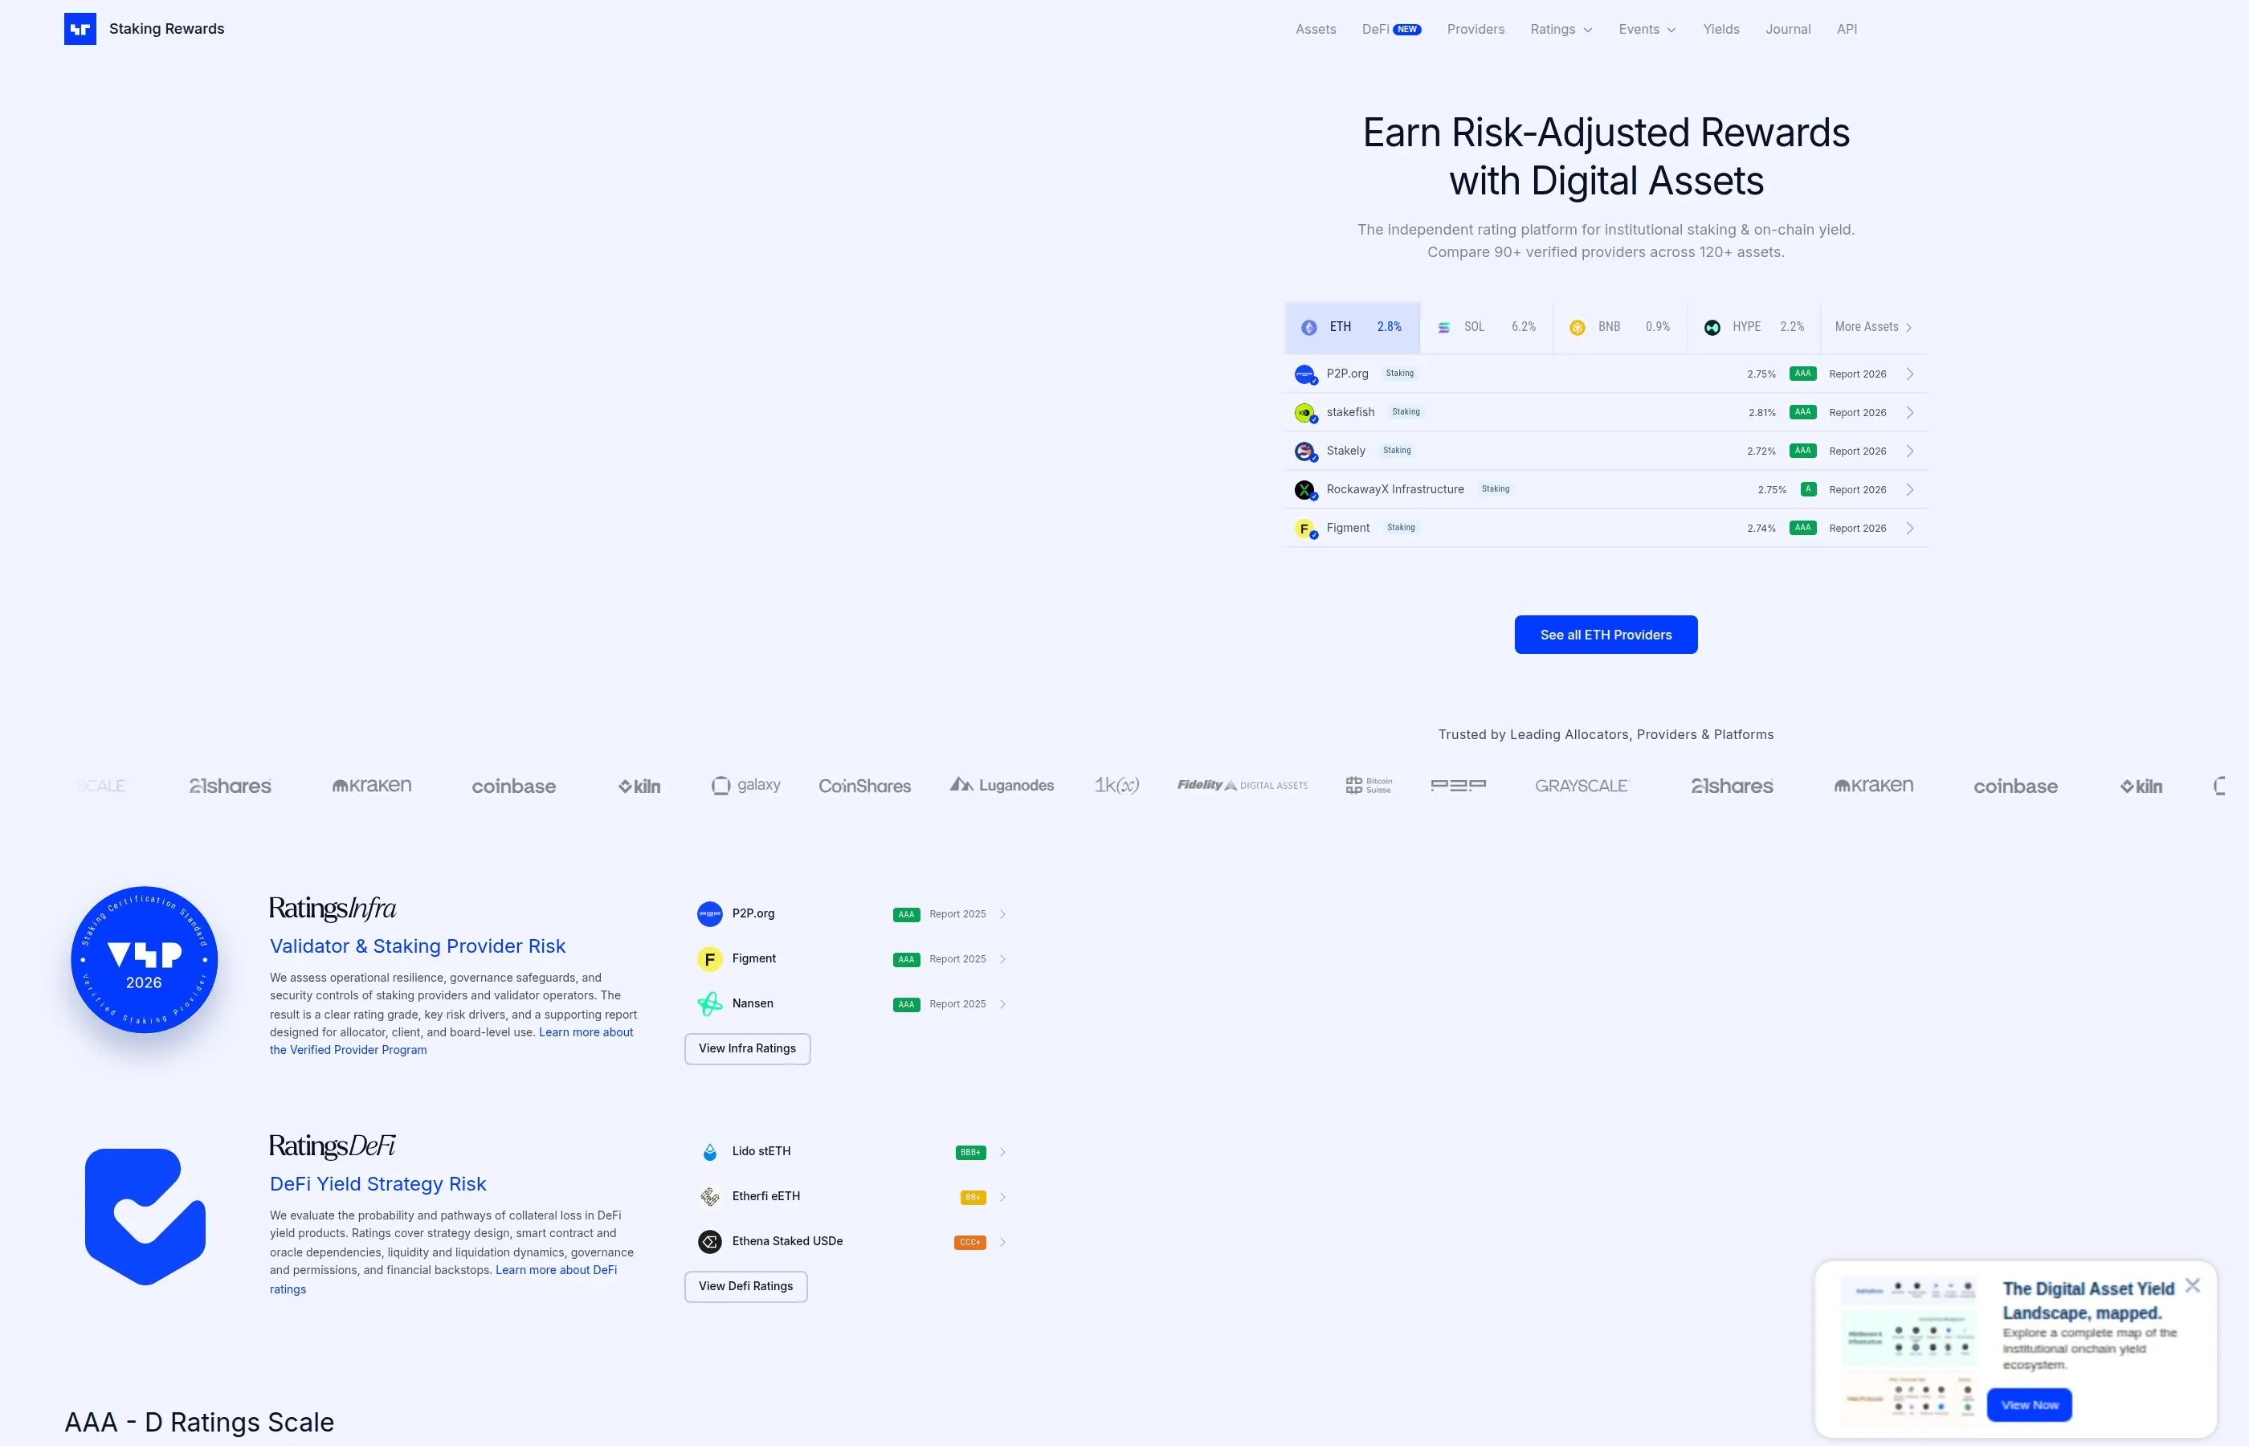Expand stakefish Report 2026 row chevron
The image size is (2249, 1446).
pyautogui.click(x=1909, y=413)
